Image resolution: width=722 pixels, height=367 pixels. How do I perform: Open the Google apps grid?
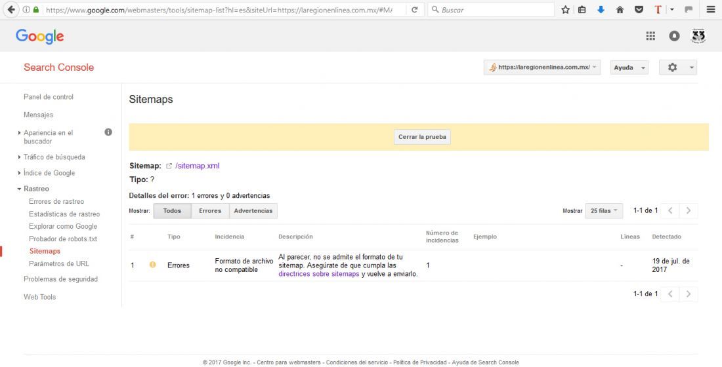click(x=650, y=36)
